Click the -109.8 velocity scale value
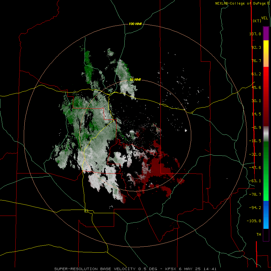 coord(254,221)
